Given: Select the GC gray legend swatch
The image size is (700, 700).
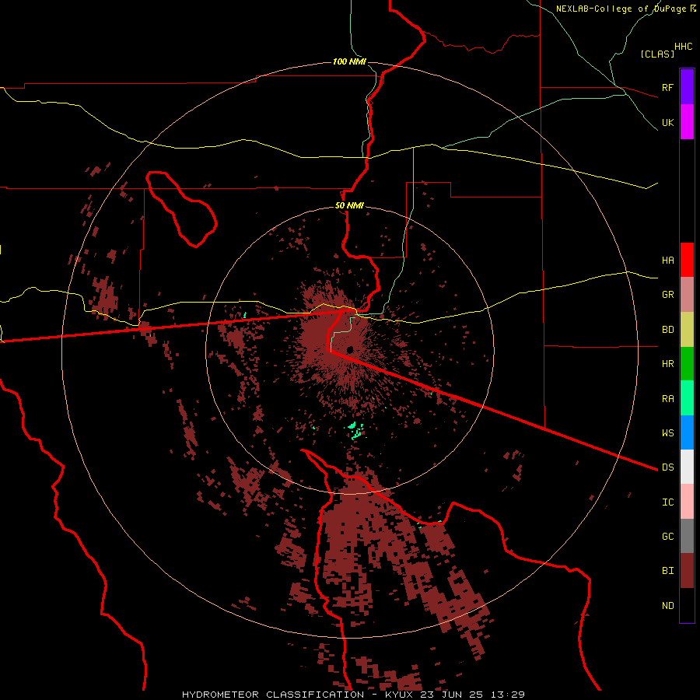Looking at the screenshot, I should [687, 536].
